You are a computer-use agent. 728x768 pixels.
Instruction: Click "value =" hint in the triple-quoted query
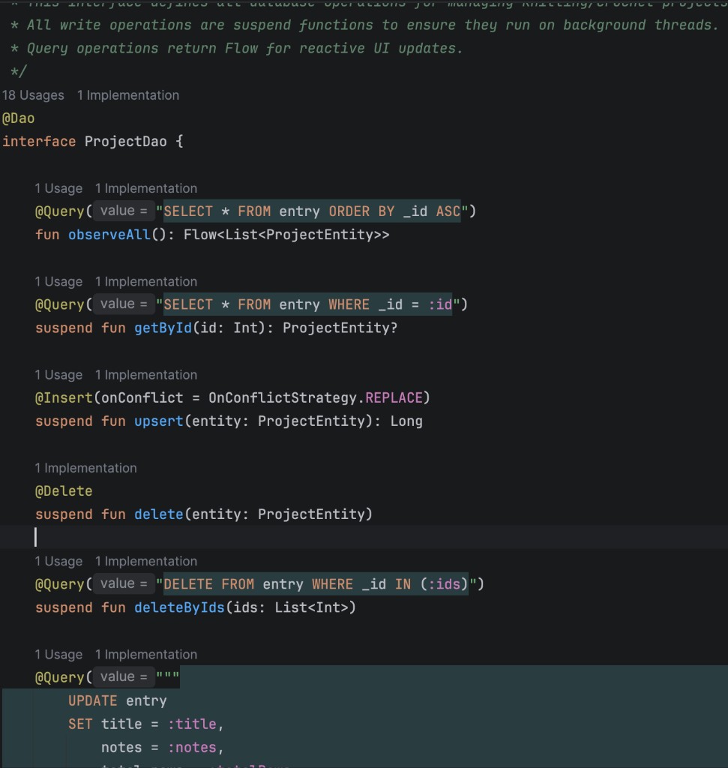pos(124,676)
